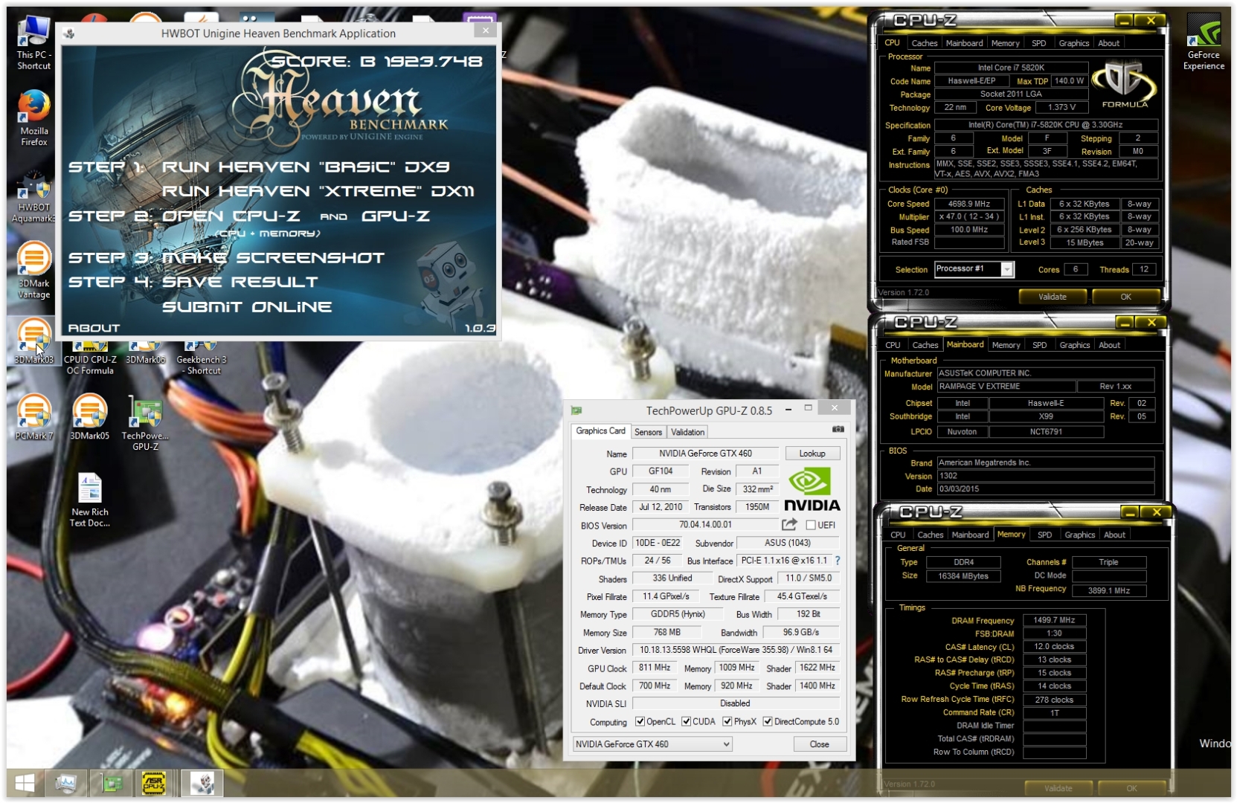This screenshot has width=1237, height=803.
Task: Click the Driver Version field
Action: pyautogui.click(x=736, y=651)
